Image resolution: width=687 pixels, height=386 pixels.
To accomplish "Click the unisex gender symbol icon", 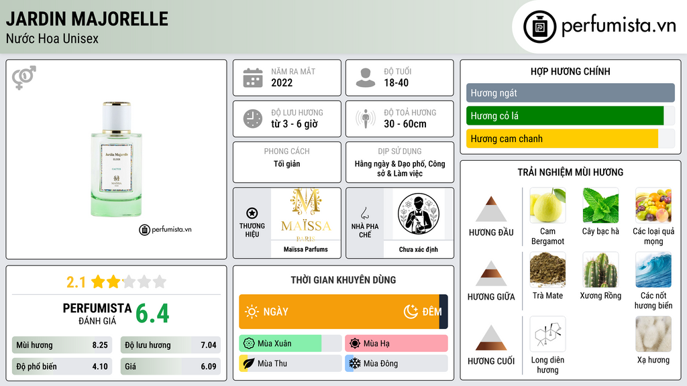I will [x=24, y=78].
